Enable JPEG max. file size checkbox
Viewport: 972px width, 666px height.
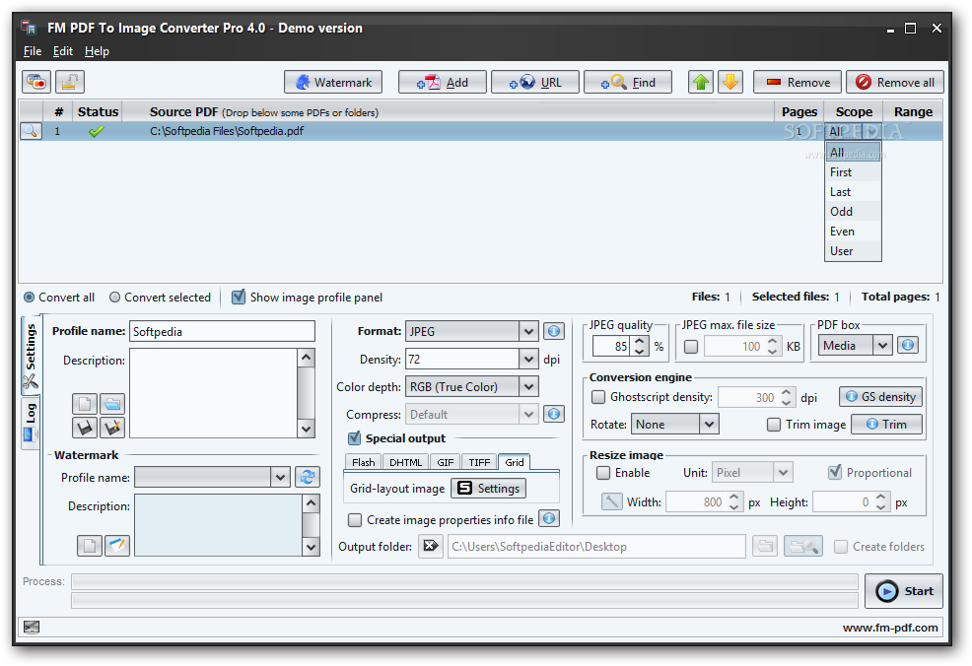[691, 347]
